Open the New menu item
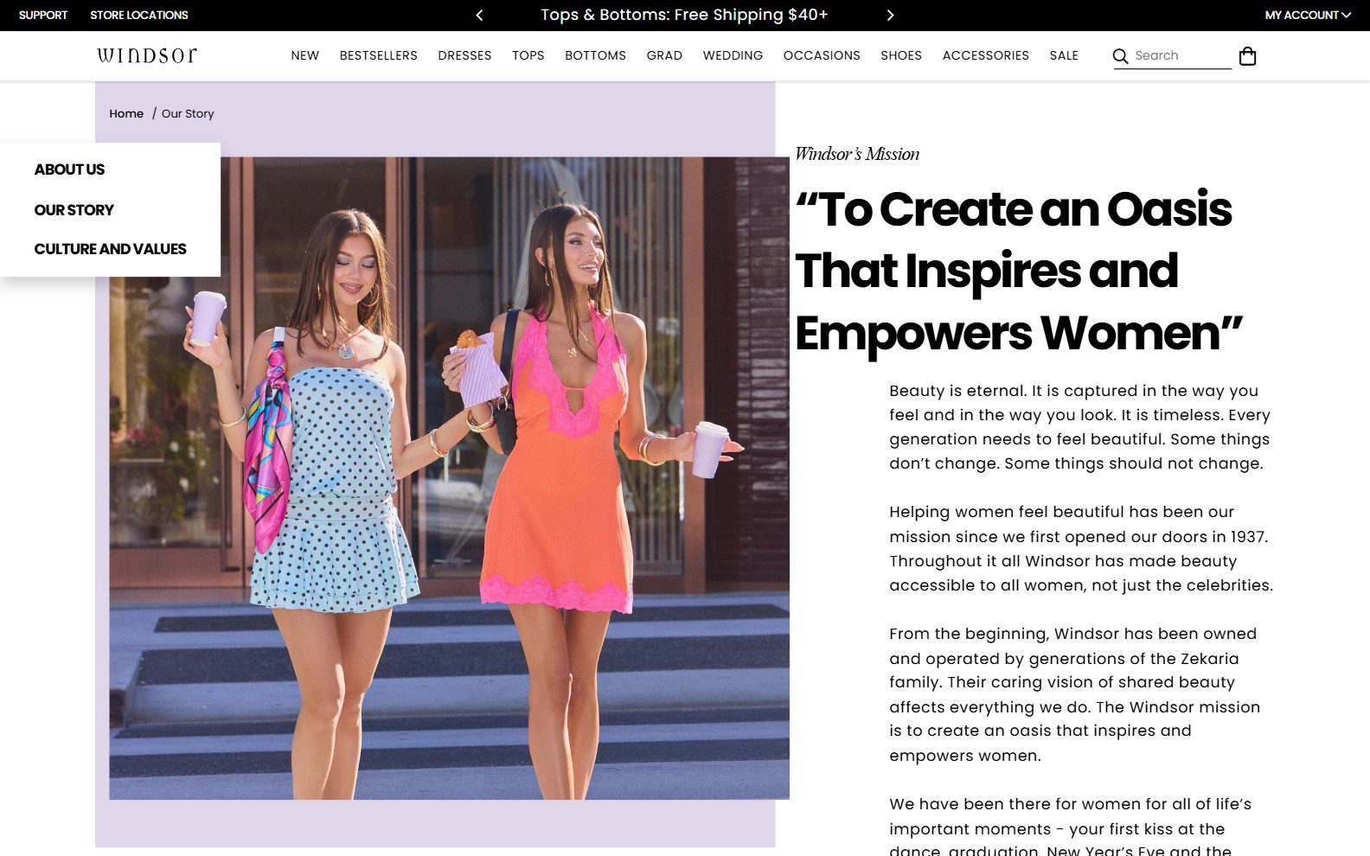Image resolution: width=1370 pixels, height=856 pixels. [x=305, y=55]
